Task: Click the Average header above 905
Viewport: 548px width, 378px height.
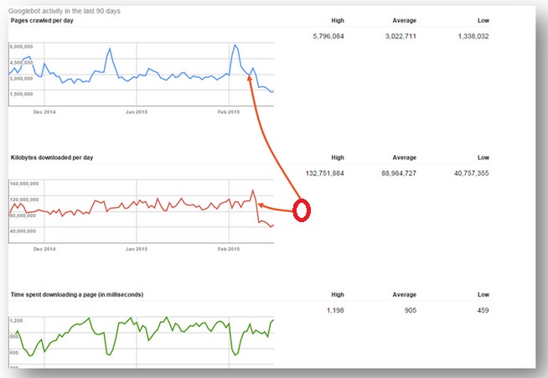Action: pyautogui.click(x=405, y=294)
